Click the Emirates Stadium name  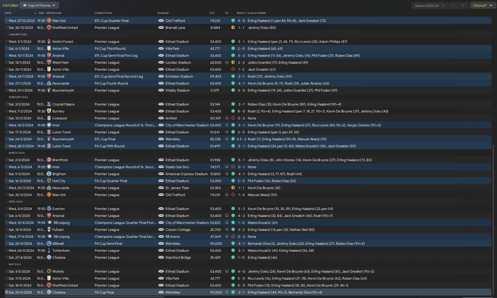click(x=179, y=77)
